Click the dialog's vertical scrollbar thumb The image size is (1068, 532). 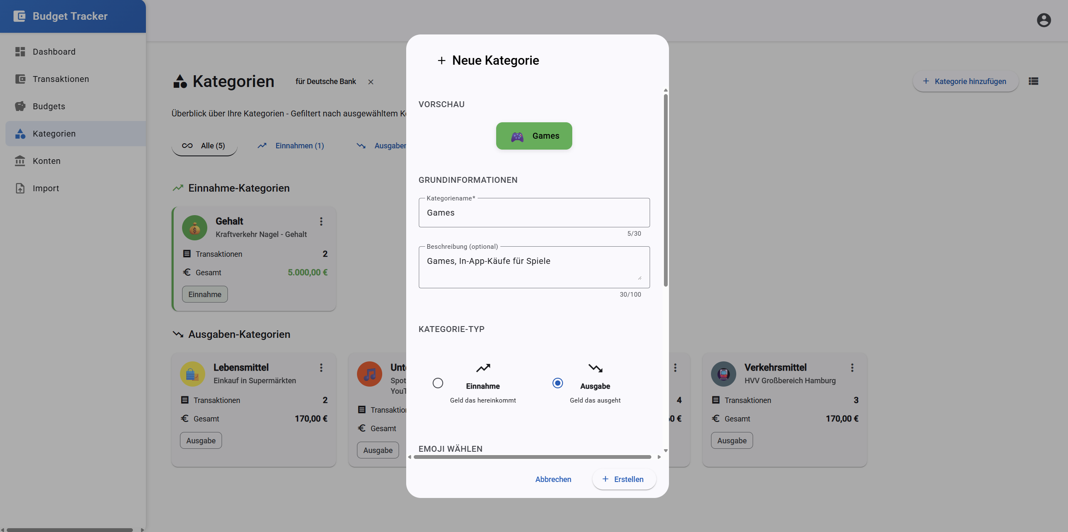666,190
